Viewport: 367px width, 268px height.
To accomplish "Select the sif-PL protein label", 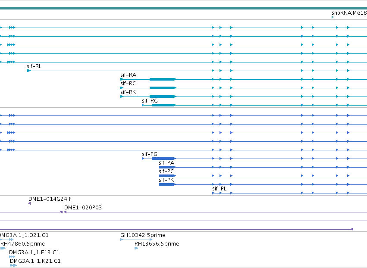I will (220, 189).
